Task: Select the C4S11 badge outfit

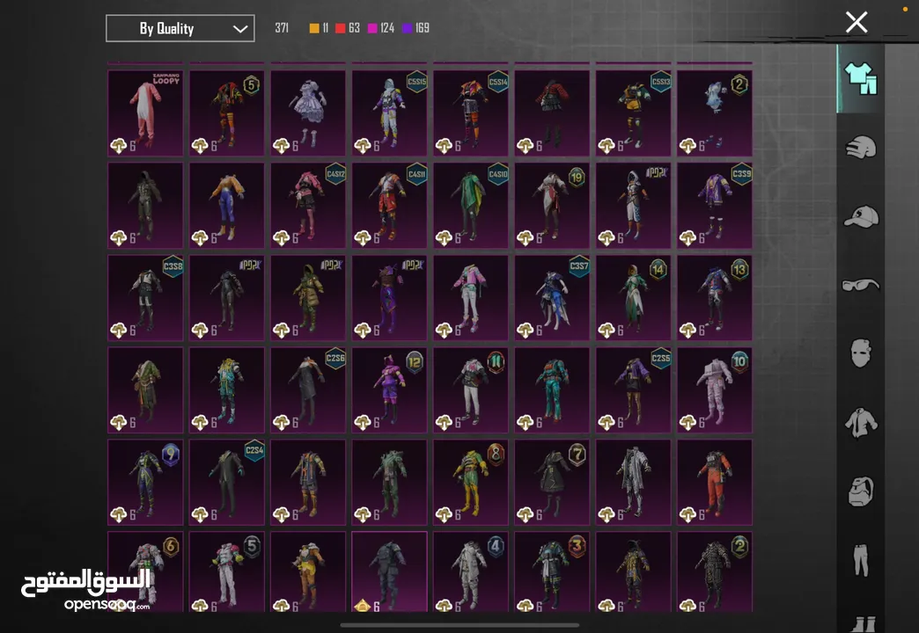Action: coord(390,206)
